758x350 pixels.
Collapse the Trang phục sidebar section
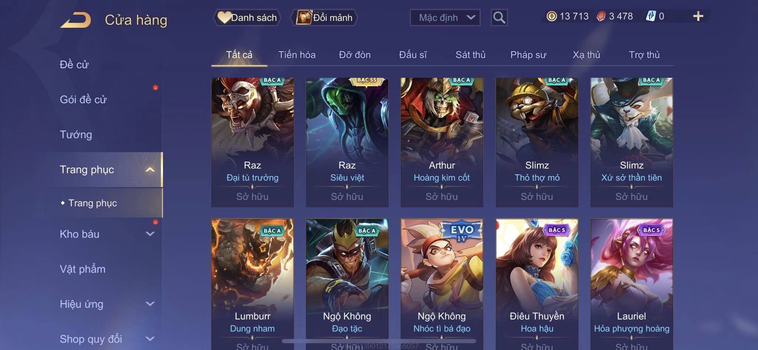(150, 170)
